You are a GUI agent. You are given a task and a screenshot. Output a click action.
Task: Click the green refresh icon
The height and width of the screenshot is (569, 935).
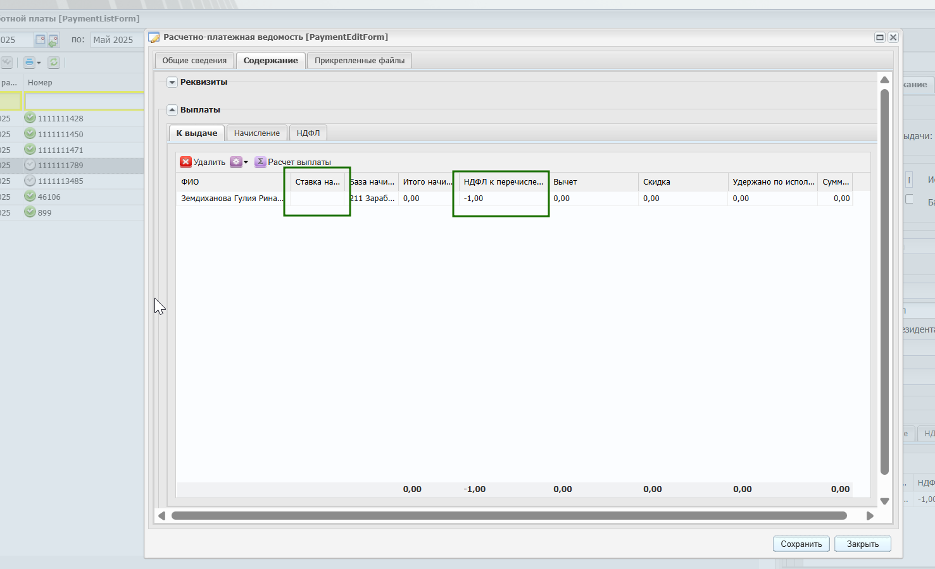(54, 62)
